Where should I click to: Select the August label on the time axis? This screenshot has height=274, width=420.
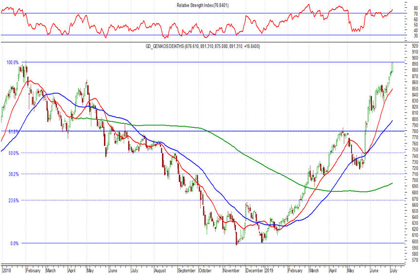(160, 271)
